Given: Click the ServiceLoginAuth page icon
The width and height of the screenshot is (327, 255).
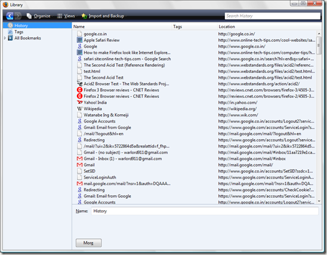Looking at the screenshot, I should pyautogui.click(x=79, y=177).
